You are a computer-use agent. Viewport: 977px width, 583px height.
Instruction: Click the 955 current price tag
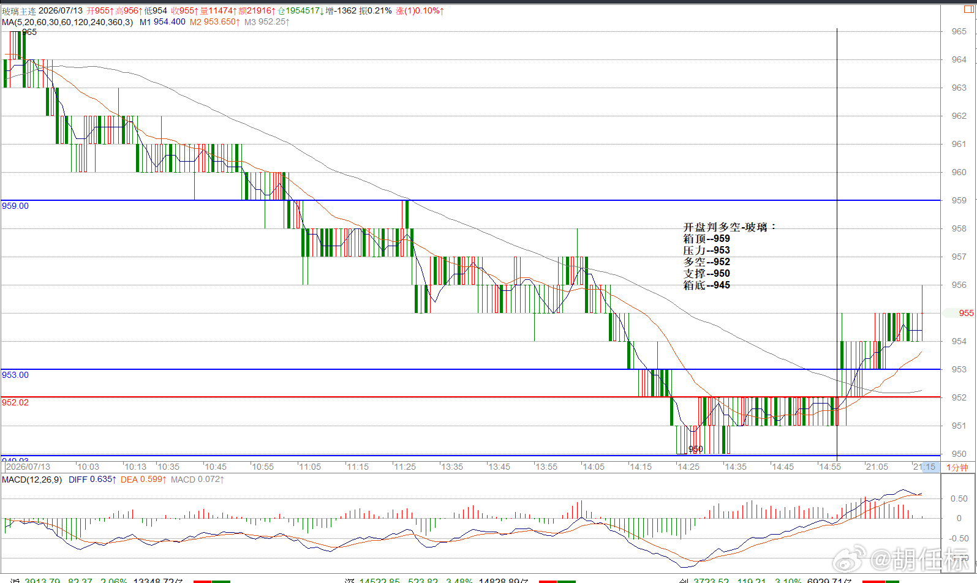[x=966, y=313]
